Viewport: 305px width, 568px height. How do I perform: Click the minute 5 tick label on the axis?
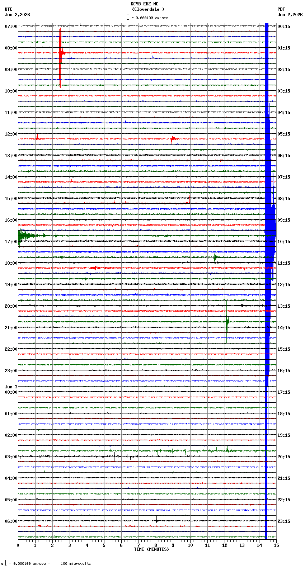104,545
